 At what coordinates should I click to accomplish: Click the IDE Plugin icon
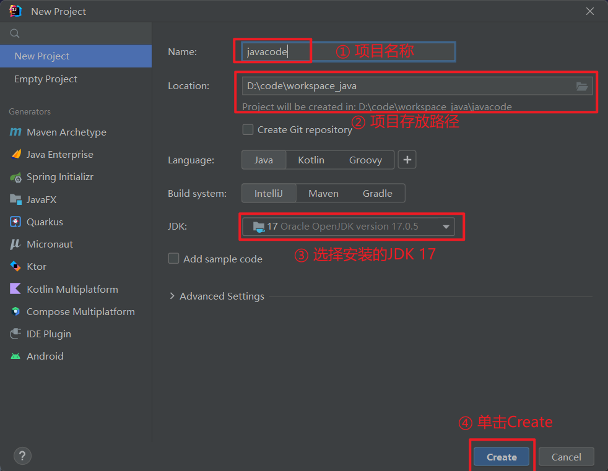(x=15, y=334)
